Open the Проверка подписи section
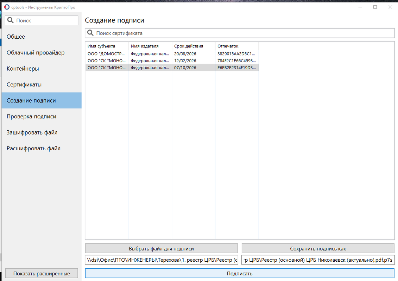This screenshot has height=281, width=398. click(x=42, y=117)
